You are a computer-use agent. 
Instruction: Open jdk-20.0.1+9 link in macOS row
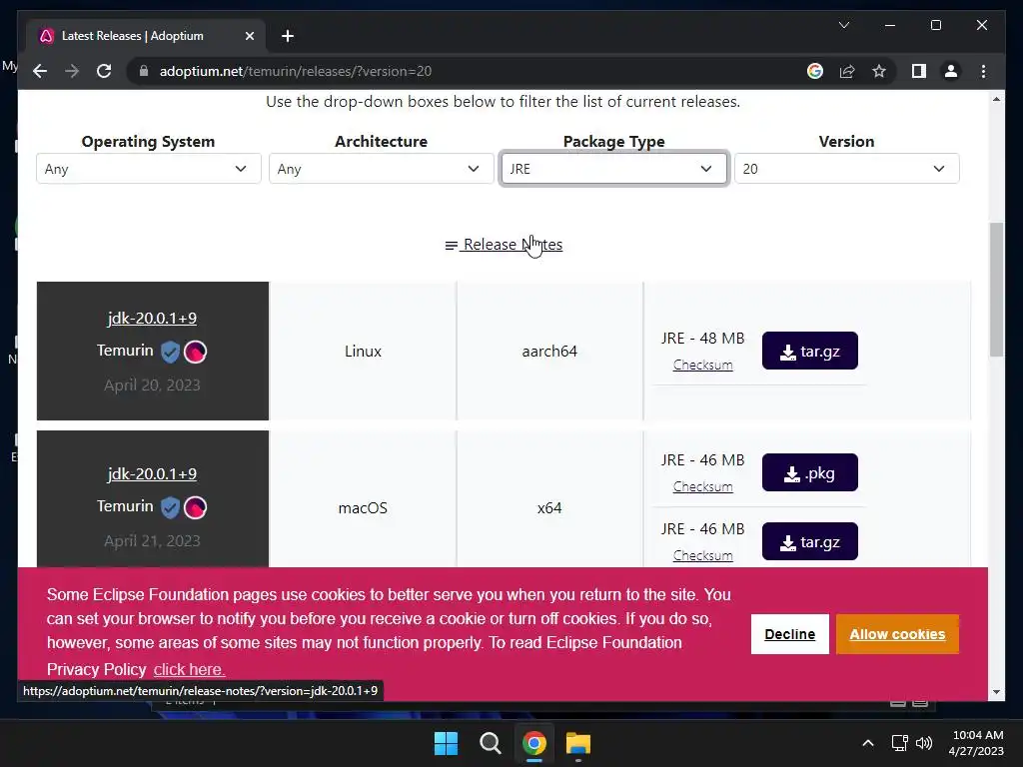click(x=152, y=473)
